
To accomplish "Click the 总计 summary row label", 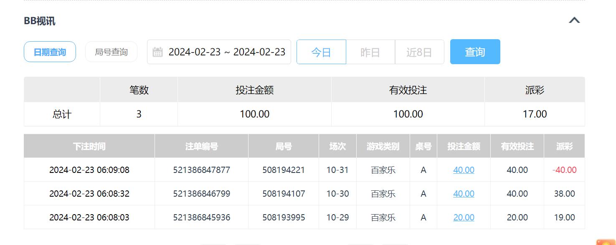I will [x=62, y=114].
